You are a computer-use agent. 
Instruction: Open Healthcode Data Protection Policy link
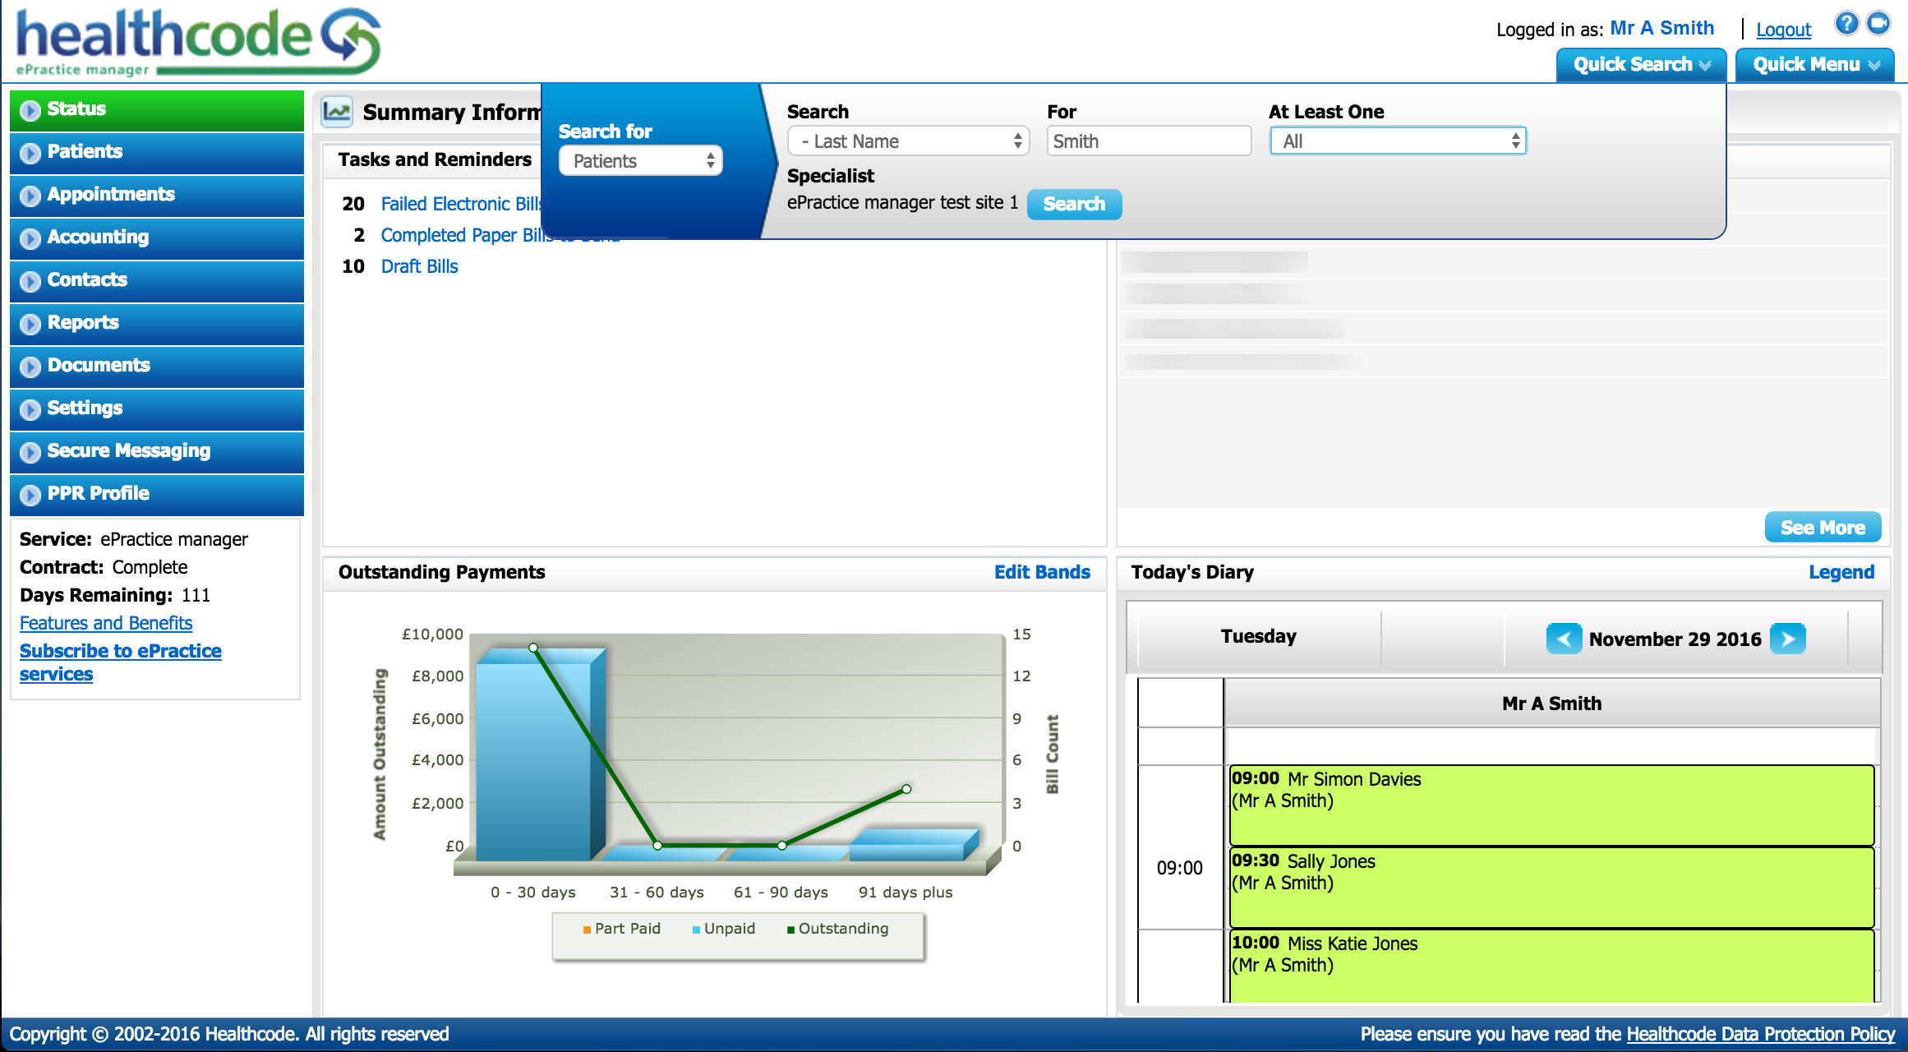(1760, 1034)
